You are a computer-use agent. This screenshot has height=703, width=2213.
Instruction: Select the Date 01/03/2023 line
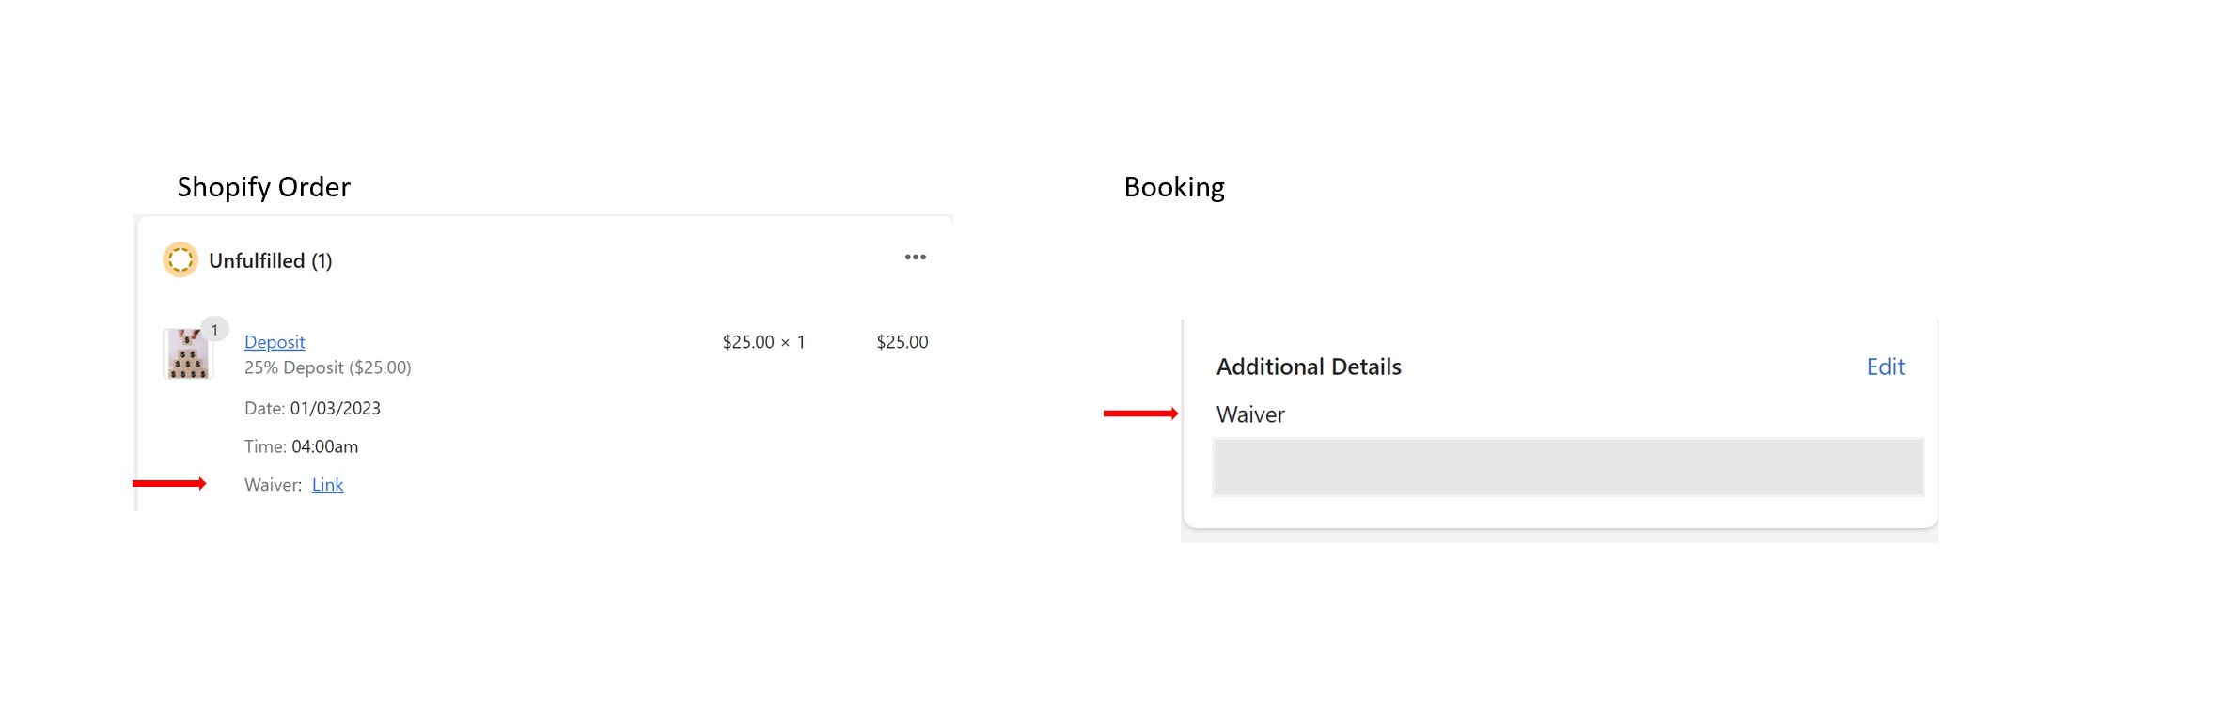click(x=312, y=408)
